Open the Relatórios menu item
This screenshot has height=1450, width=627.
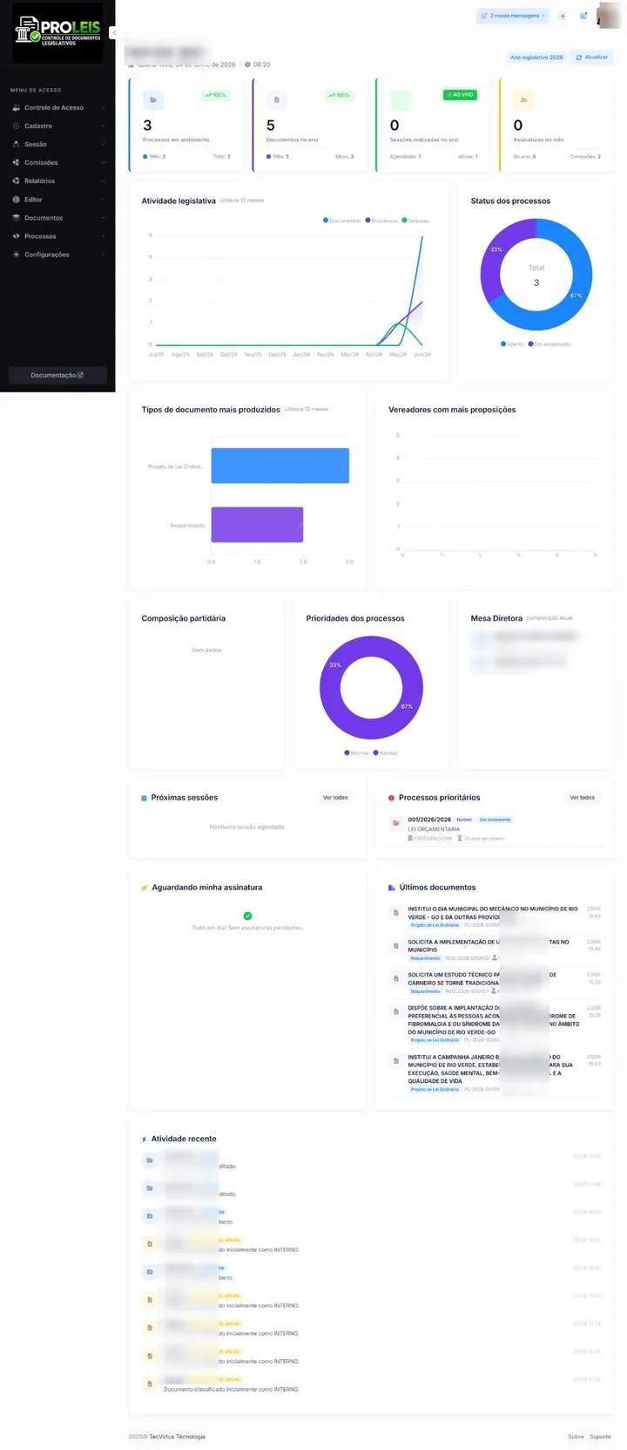[57, 181]
